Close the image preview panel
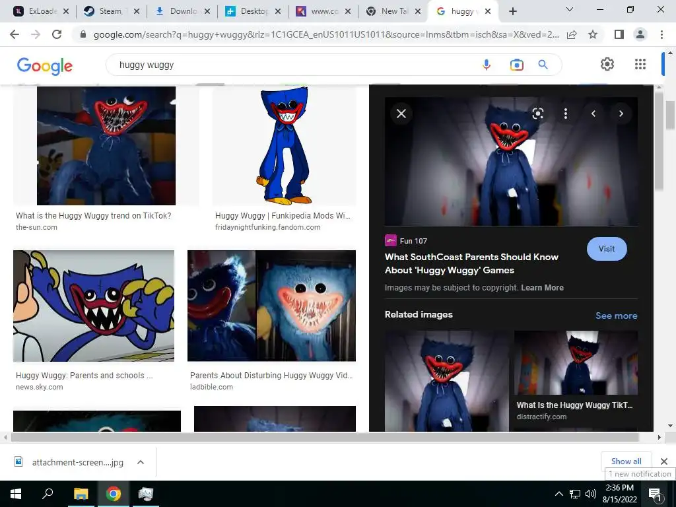 pos(401,114)
